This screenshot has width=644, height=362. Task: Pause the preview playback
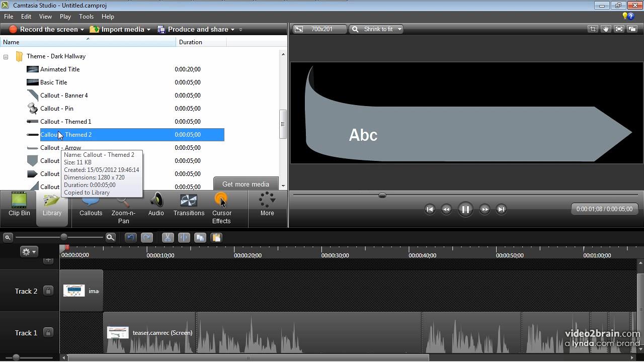pos(465,209)
